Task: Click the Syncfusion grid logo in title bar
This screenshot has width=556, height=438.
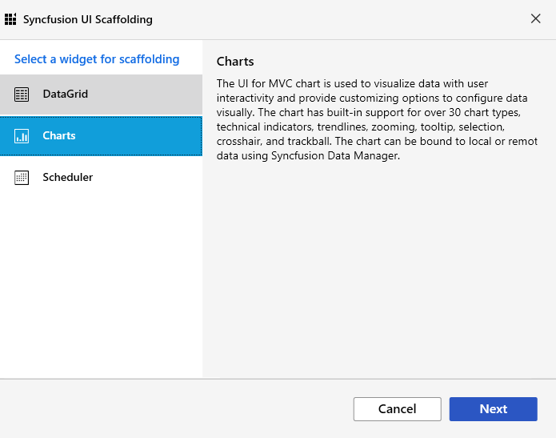Action: (10, 19)
